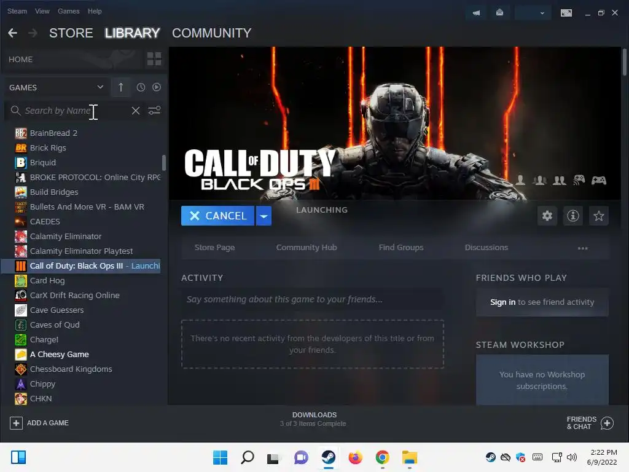Open the Discussions link
The width and height of the screenshot is (629, 472).
pyautogui.click(x=486, y=248)
